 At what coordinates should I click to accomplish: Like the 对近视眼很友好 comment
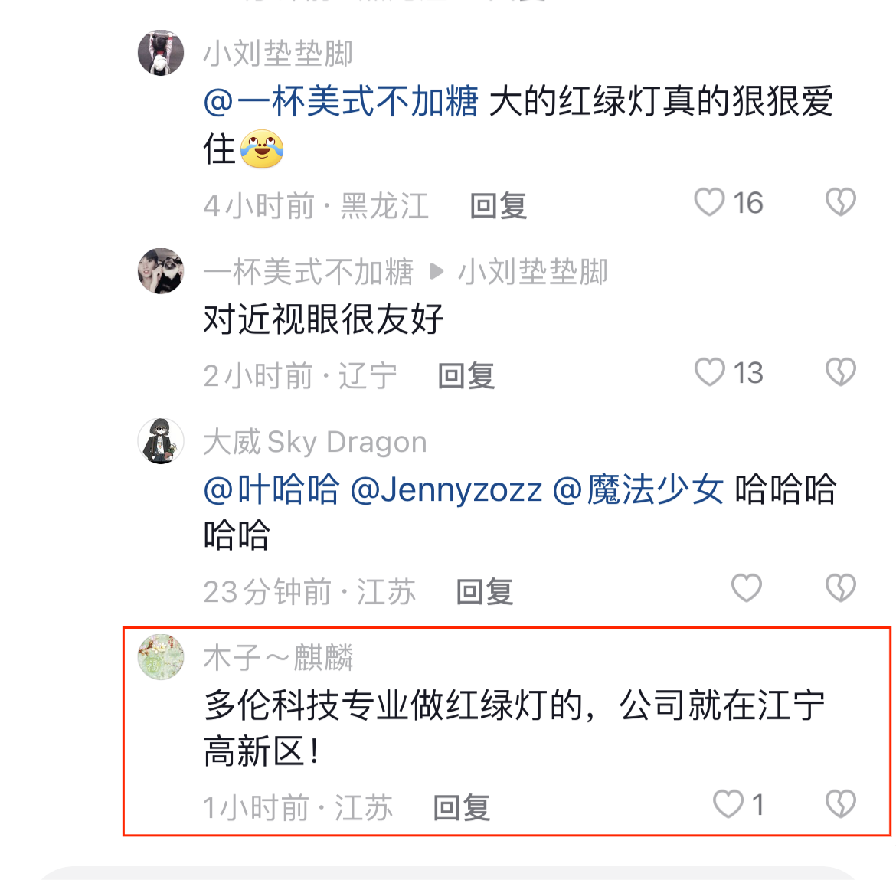pyautogui.click(x=709, y=373)
